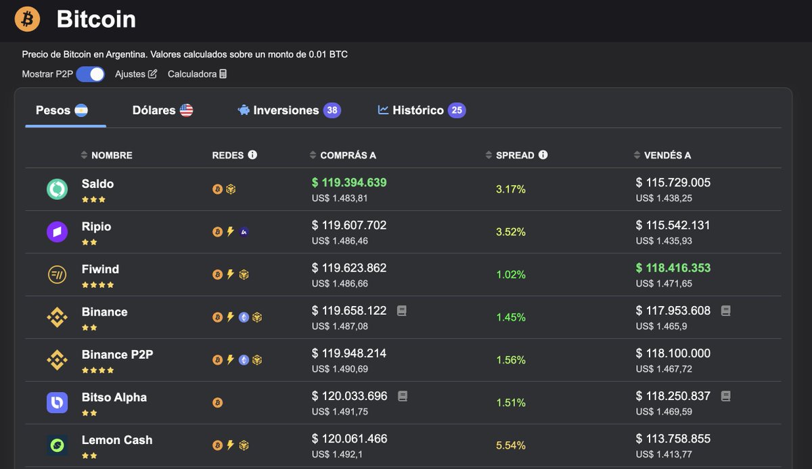Viewport: 812px width, 469px height.
Task: Open the Ripio exchange name link
Action: [x=96, y=226]
